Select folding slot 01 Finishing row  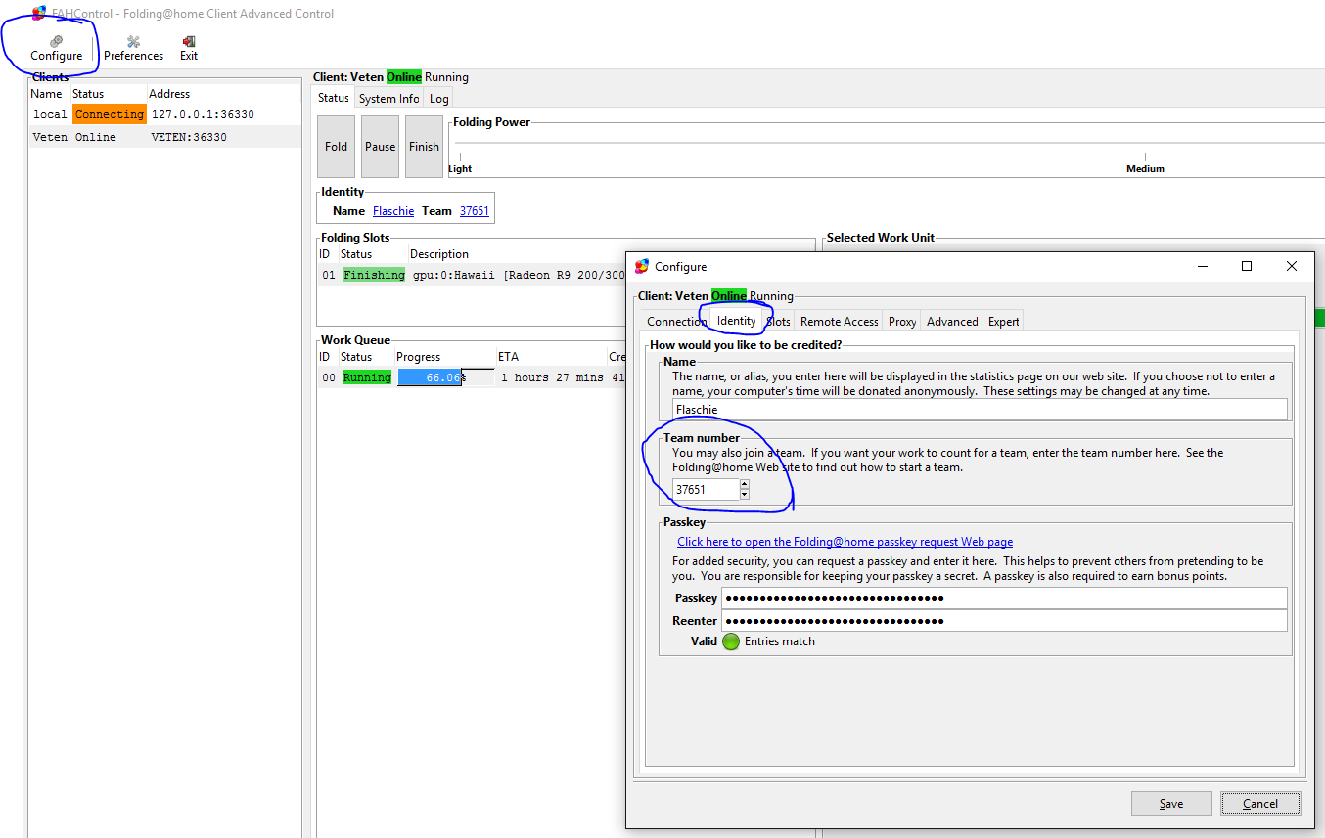pyautogui.click(x=472, y=276)
